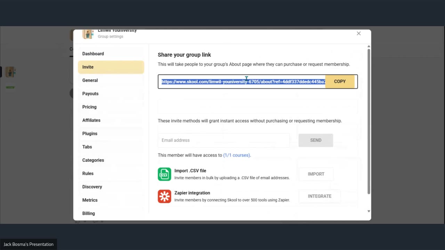This screenshot has height=250, width=445.
Task: Open the (1/1 courses) link
Action: pos(237,155)
